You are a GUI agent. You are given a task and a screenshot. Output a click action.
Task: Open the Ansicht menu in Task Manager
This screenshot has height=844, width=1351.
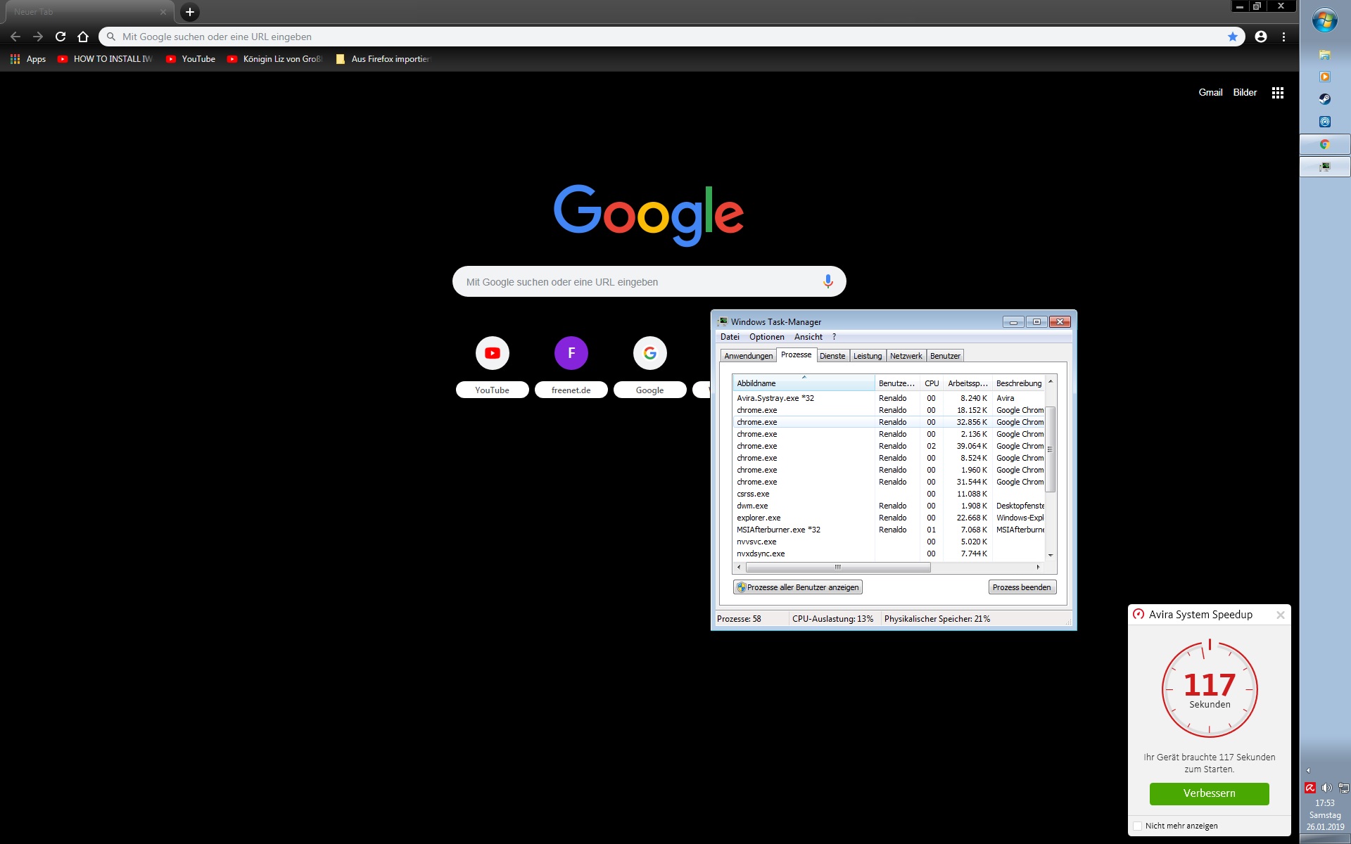point(808,337)
